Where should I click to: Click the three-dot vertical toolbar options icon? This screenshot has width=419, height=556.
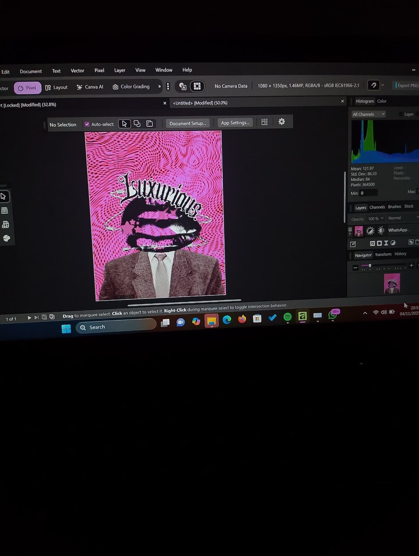[168, 87]
